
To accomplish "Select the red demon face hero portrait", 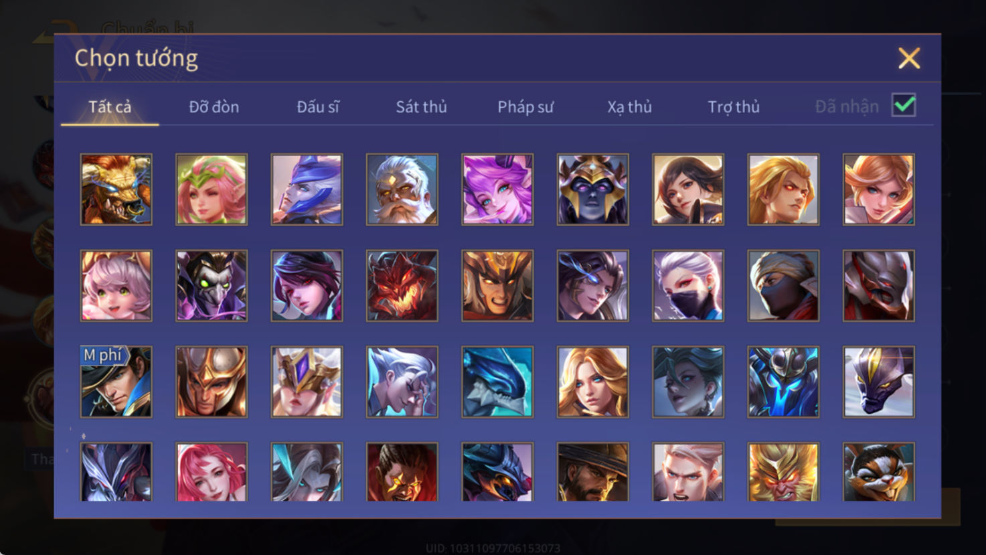I will tap(402, 286).
